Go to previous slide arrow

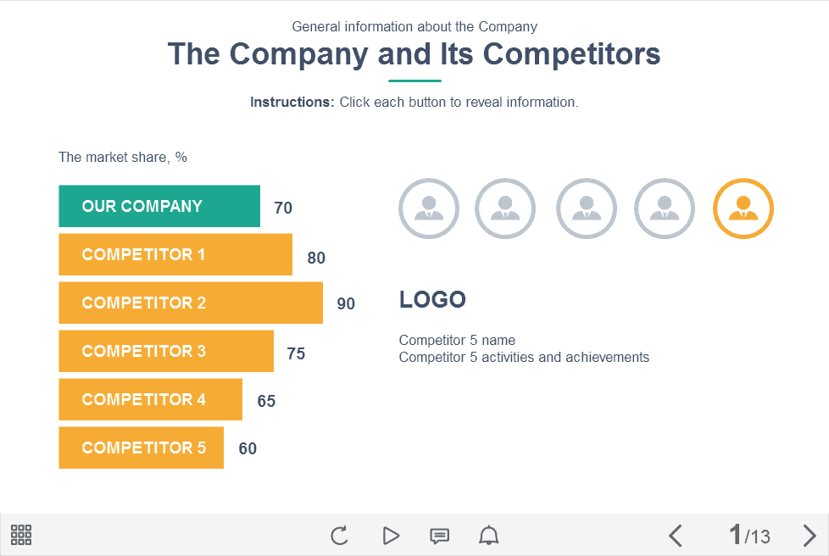(676, 536)
